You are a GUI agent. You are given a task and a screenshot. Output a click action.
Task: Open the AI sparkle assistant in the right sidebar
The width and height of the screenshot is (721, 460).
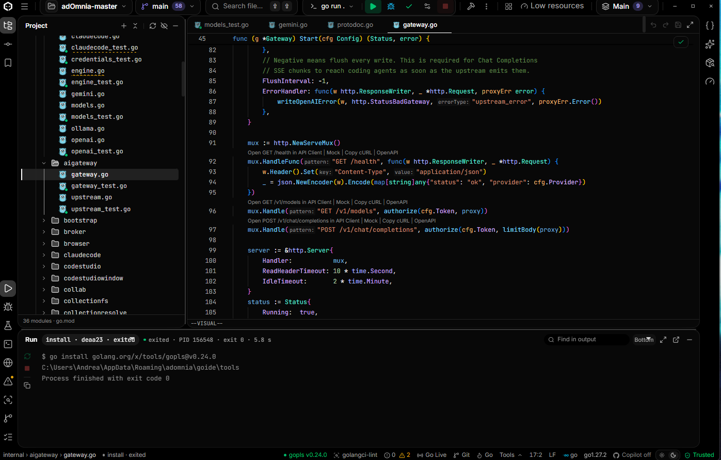pos(710,44)
